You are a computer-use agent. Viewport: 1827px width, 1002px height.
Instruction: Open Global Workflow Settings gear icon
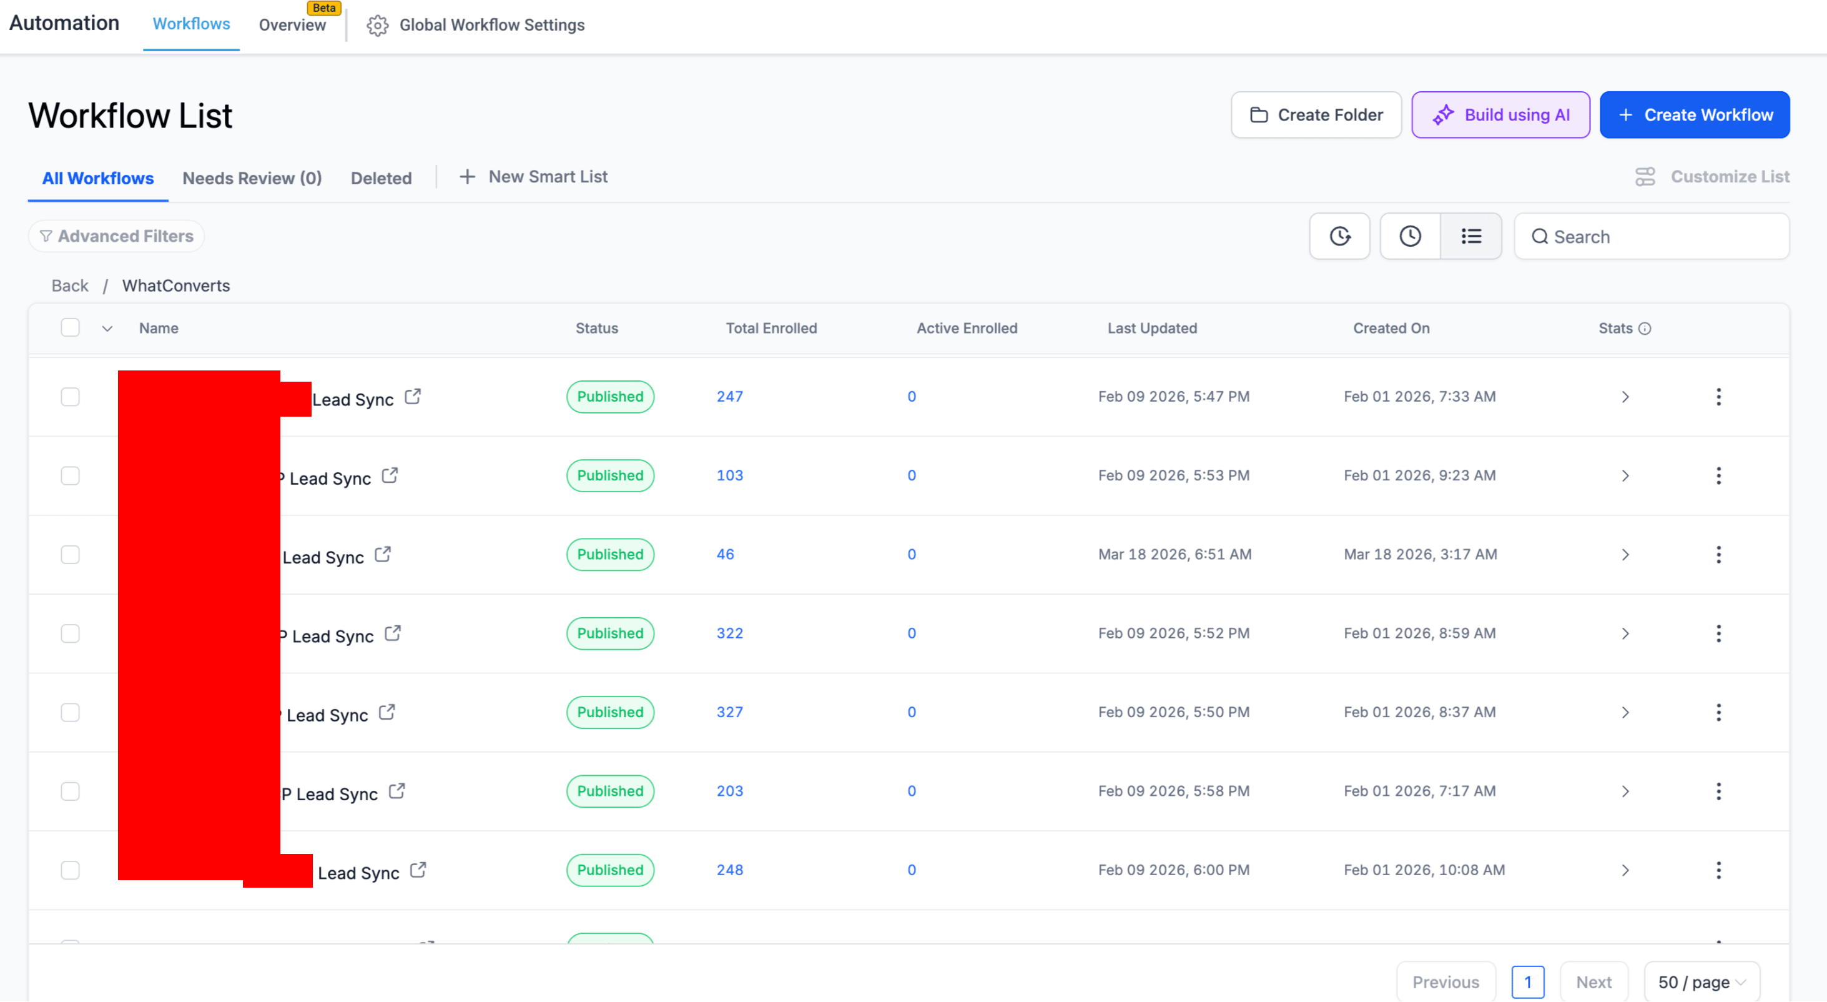377,26
